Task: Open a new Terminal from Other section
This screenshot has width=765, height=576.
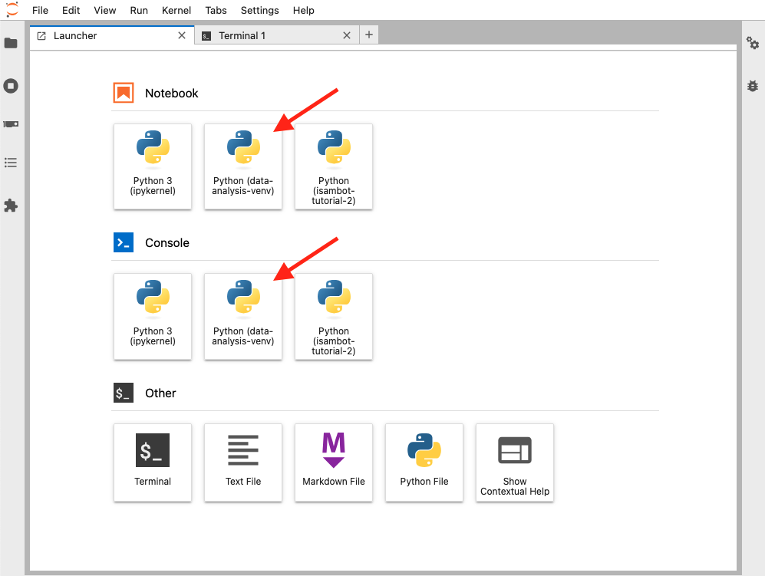Action: 153,462
